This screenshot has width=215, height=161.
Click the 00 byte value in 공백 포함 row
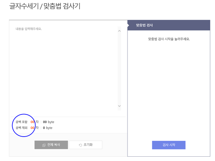pyautogui.click(x=48, y=122)
